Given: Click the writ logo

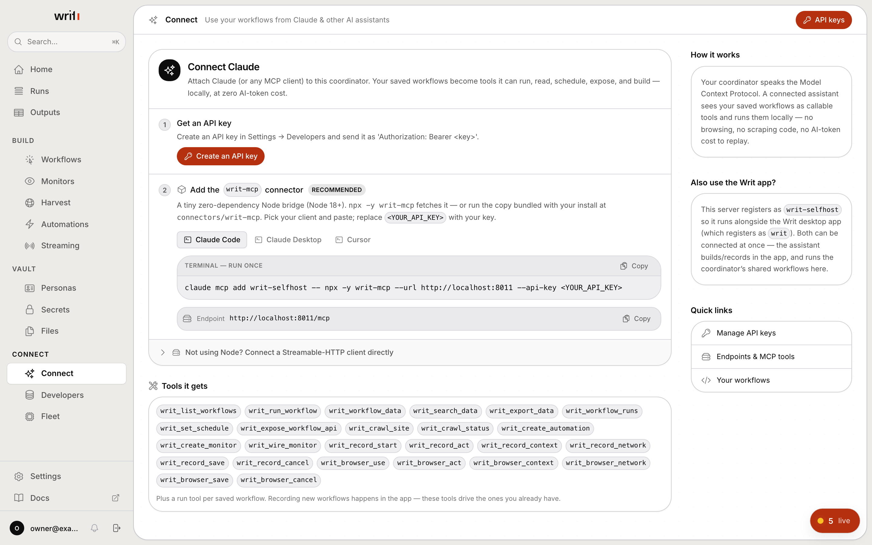Looking at the screenshot, I should coord(67,15).
